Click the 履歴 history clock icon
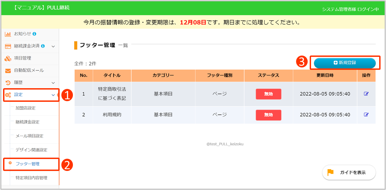386x190 pixels. (x=8, y=83)
